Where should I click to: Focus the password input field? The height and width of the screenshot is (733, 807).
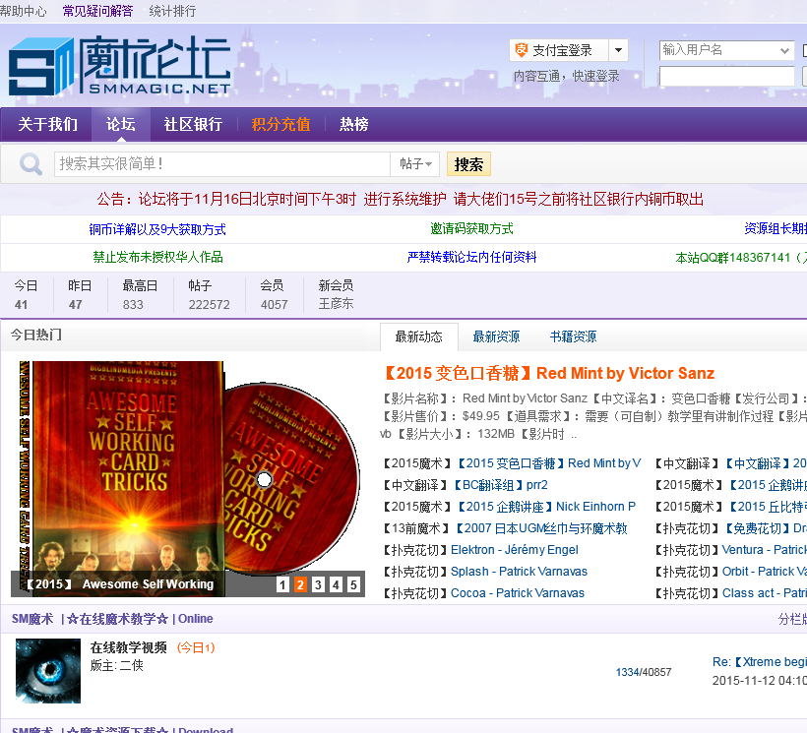point(726,76)
